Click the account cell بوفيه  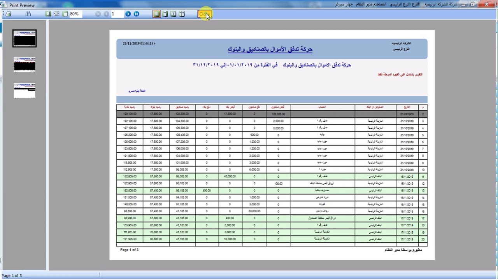coord(323,135)
